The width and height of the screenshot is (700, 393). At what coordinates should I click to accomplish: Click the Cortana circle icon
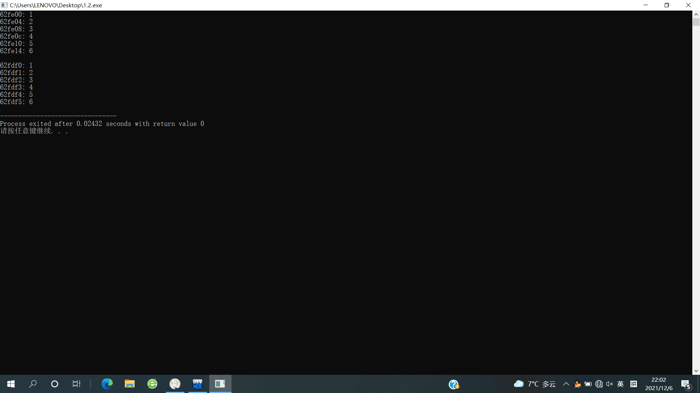tap(55, 384)
